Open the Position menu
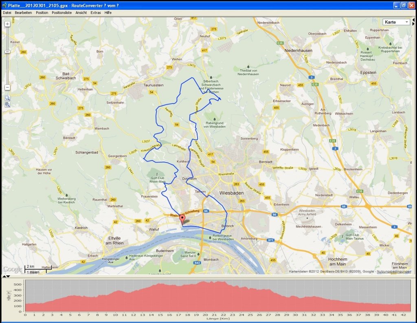The image size is (417, 323). pyautogui.click(x=42, y=13)
